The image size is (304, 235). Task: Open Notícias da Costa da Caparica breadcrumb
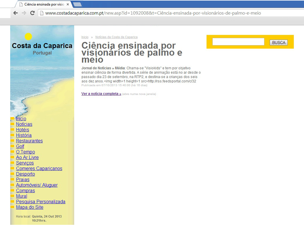coord(116,37)
